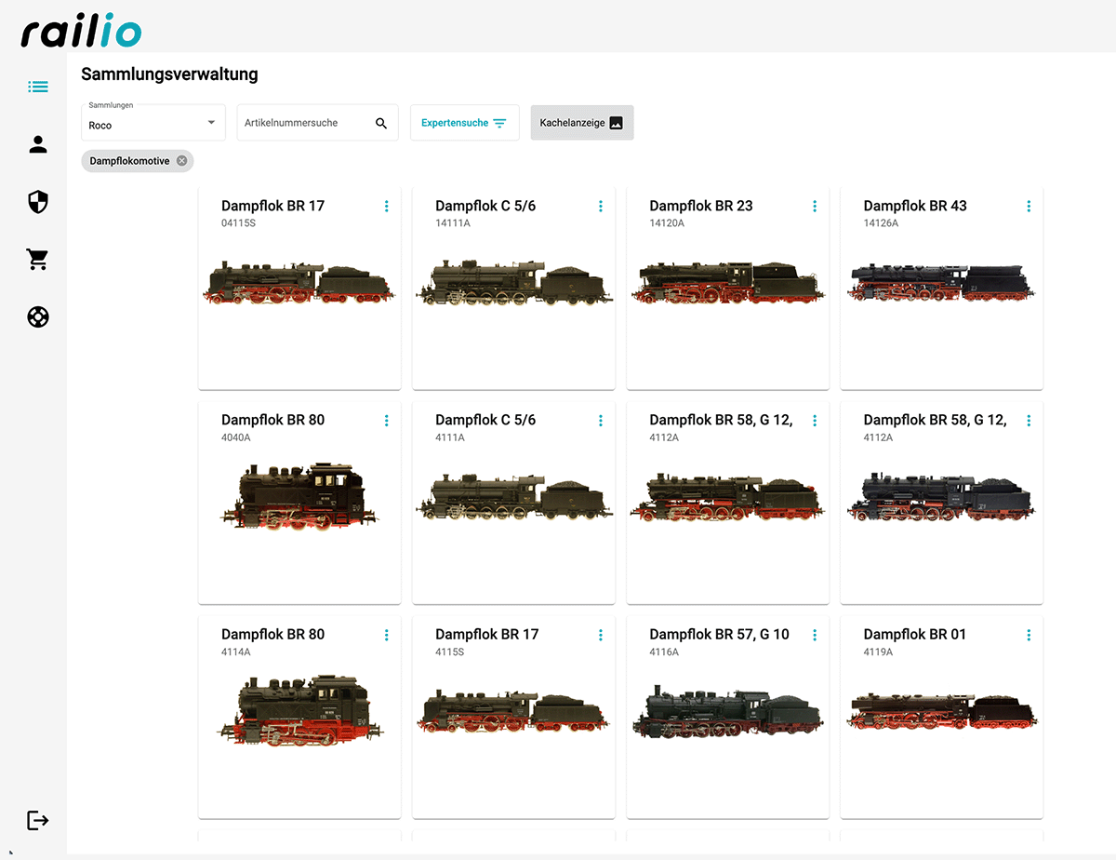Open options menu for card 04115S
The height and width of the screenshot is (860, 1116).
(387, 206)
